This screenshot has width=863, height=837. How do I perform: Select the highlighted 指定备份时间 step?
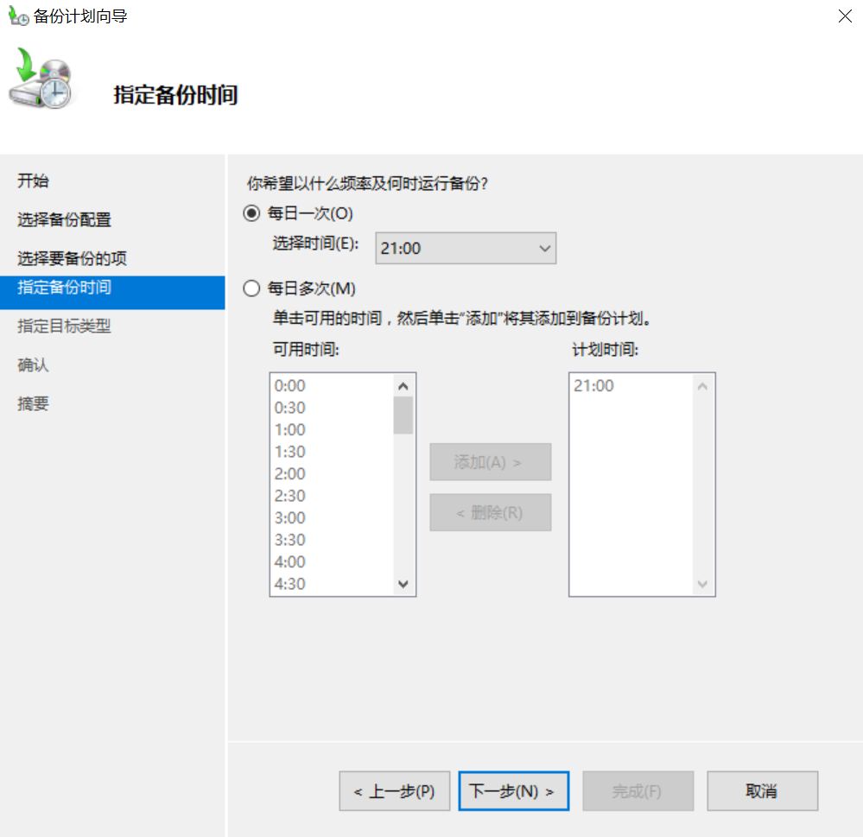click(112, 292)
